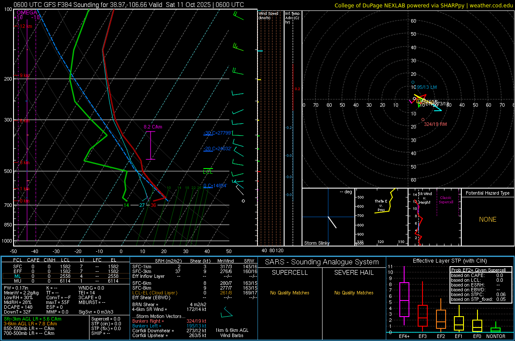Click No Quality Matches under SUPERCELL
The width and height of the screenshot is (515, 341).
[290, 293]
